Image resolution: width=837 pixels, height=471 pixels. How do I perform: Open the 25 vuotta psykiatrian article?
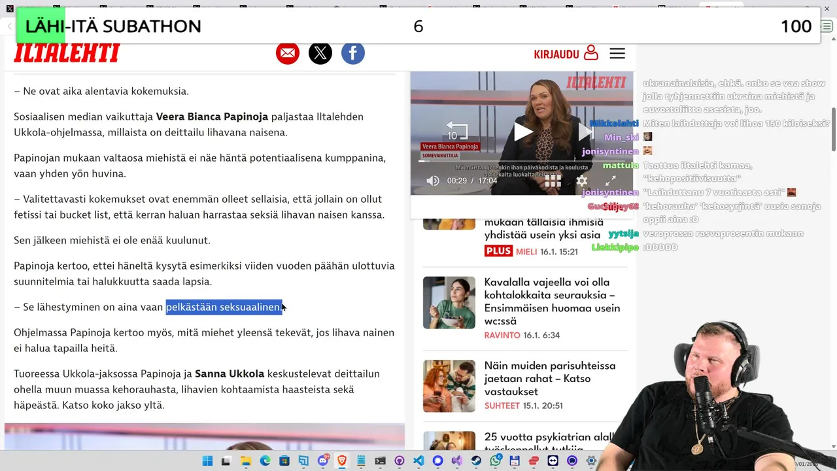(x=549, y=443)
